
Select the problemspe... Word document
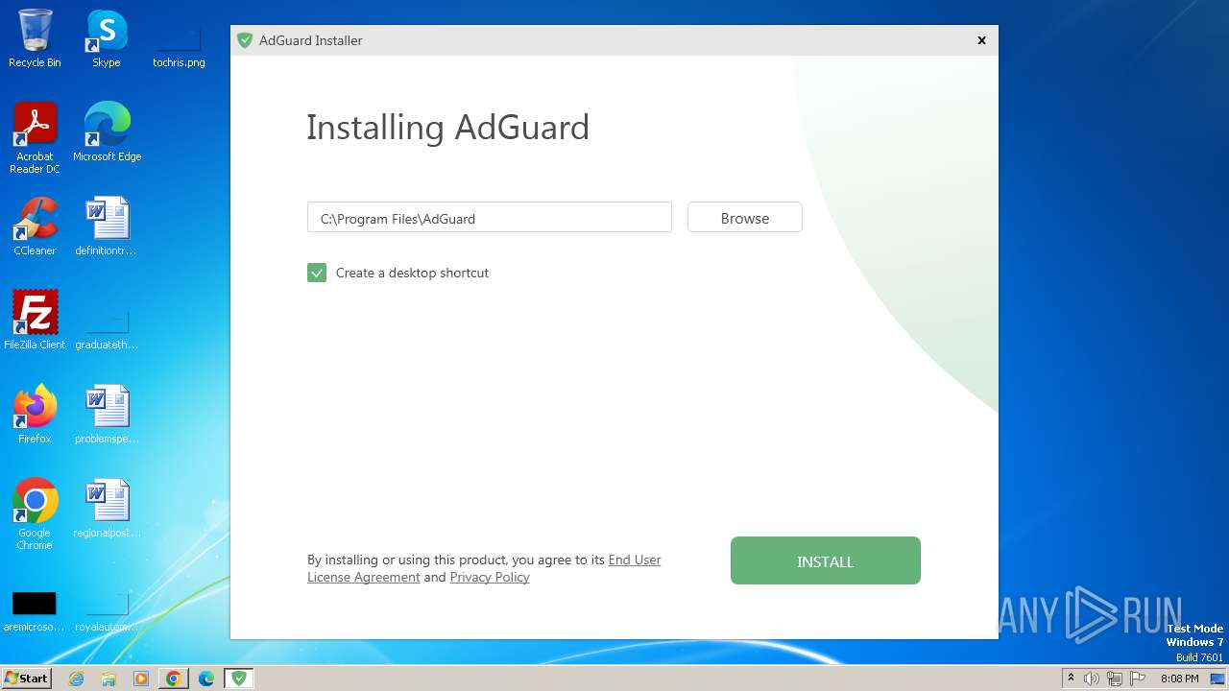(x=107, y=415)
